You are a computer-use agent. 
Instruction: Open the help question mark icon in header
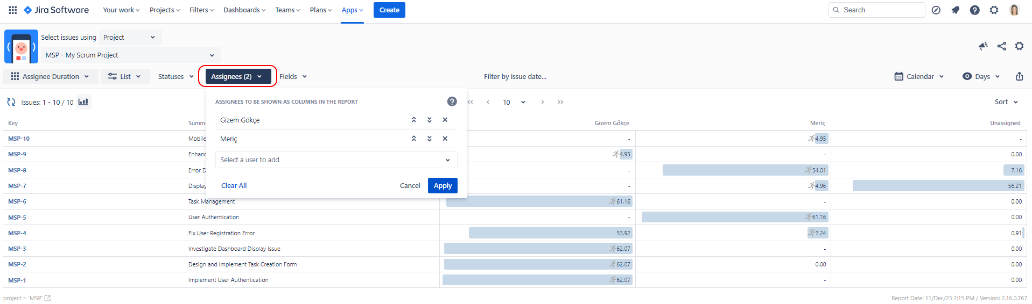pos(974,10)
